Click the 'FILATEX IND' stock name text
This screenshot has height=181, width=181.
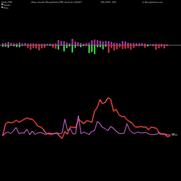[x=109, y=2]
